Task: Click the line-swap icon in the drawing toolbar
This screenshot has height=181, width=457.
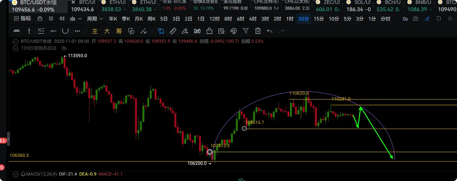Action: tap(143, 31)
